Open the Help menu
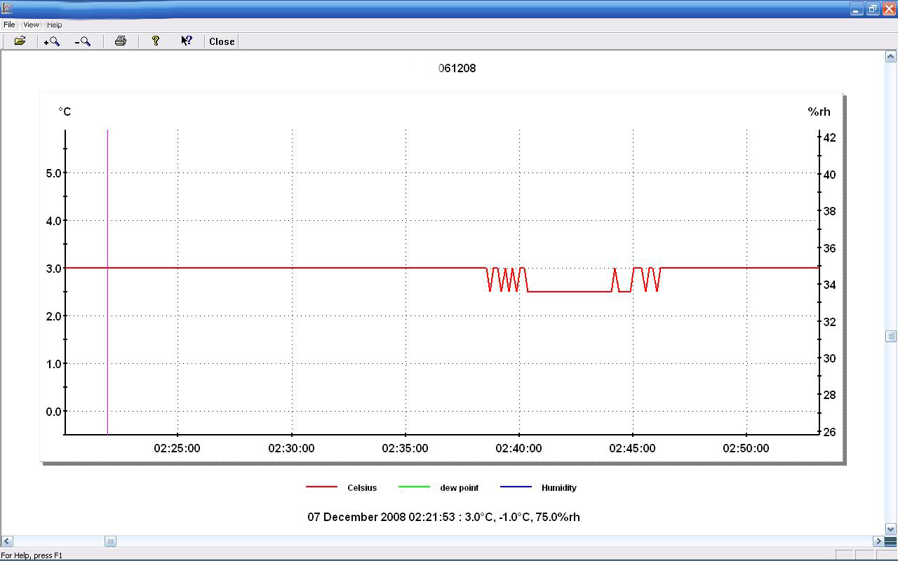This screenshot has width=898, height=561. pos(55,25)
